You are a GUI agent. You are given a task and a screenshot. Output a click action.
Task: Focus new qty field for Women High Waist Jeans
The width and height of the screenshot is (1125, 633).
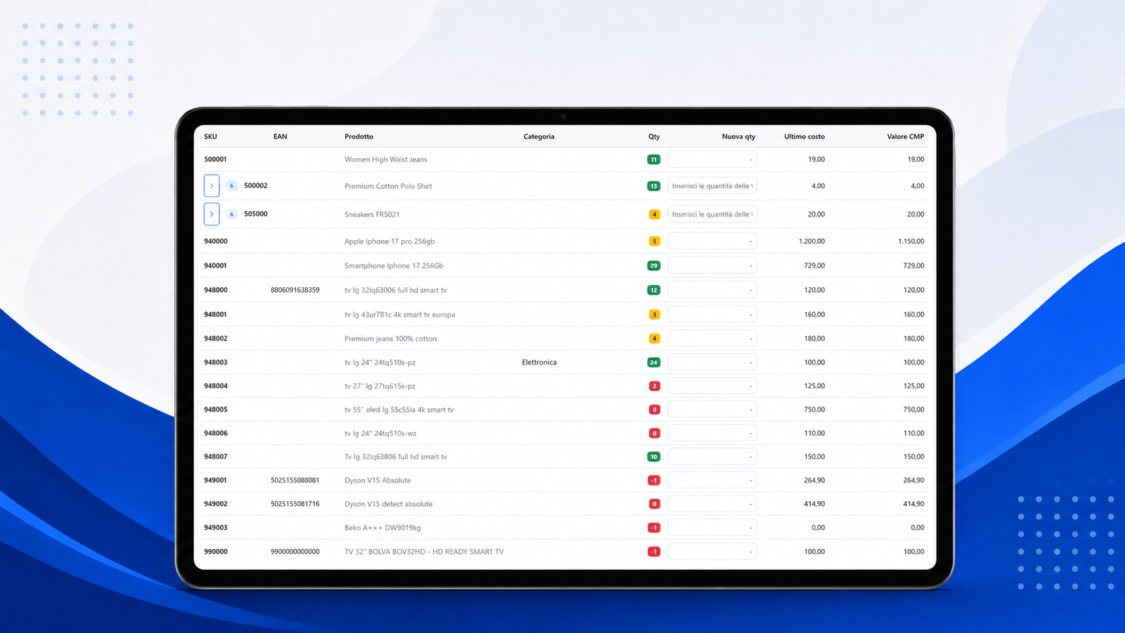712,159
